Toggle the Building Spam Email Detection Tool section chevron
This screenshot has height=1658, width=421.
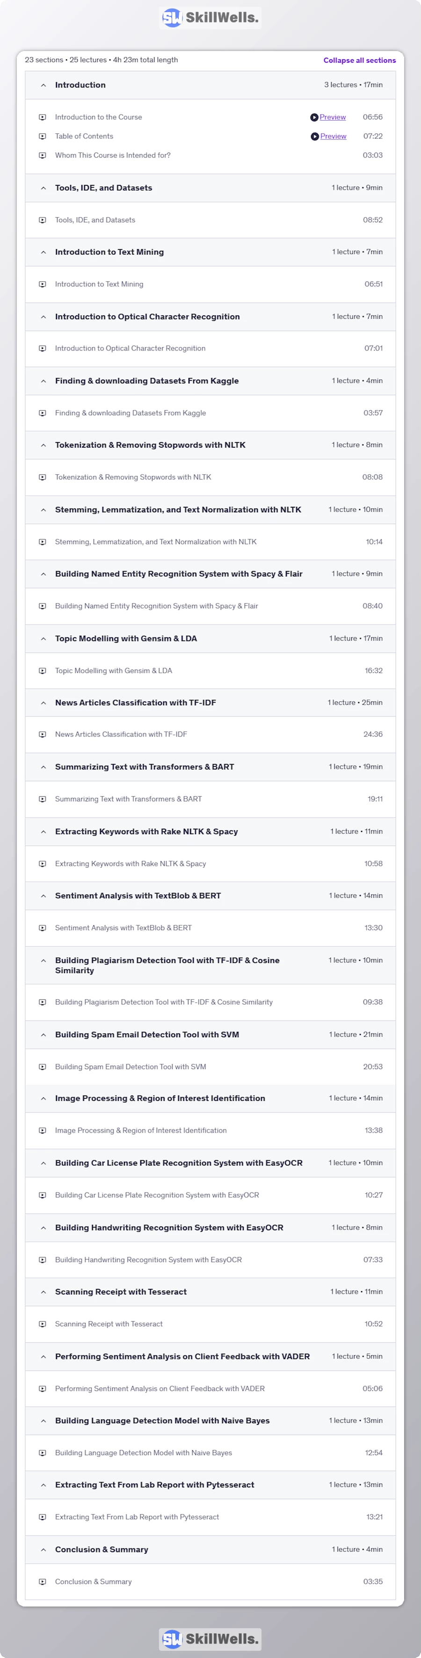pyautogui.click(x=43, y=1035)
